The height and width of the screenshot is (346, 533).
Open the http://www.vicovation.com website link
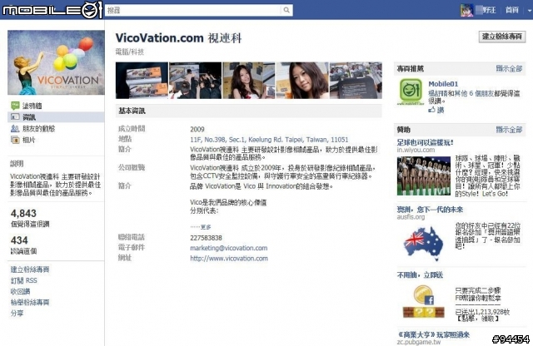(x=229, y=259)
